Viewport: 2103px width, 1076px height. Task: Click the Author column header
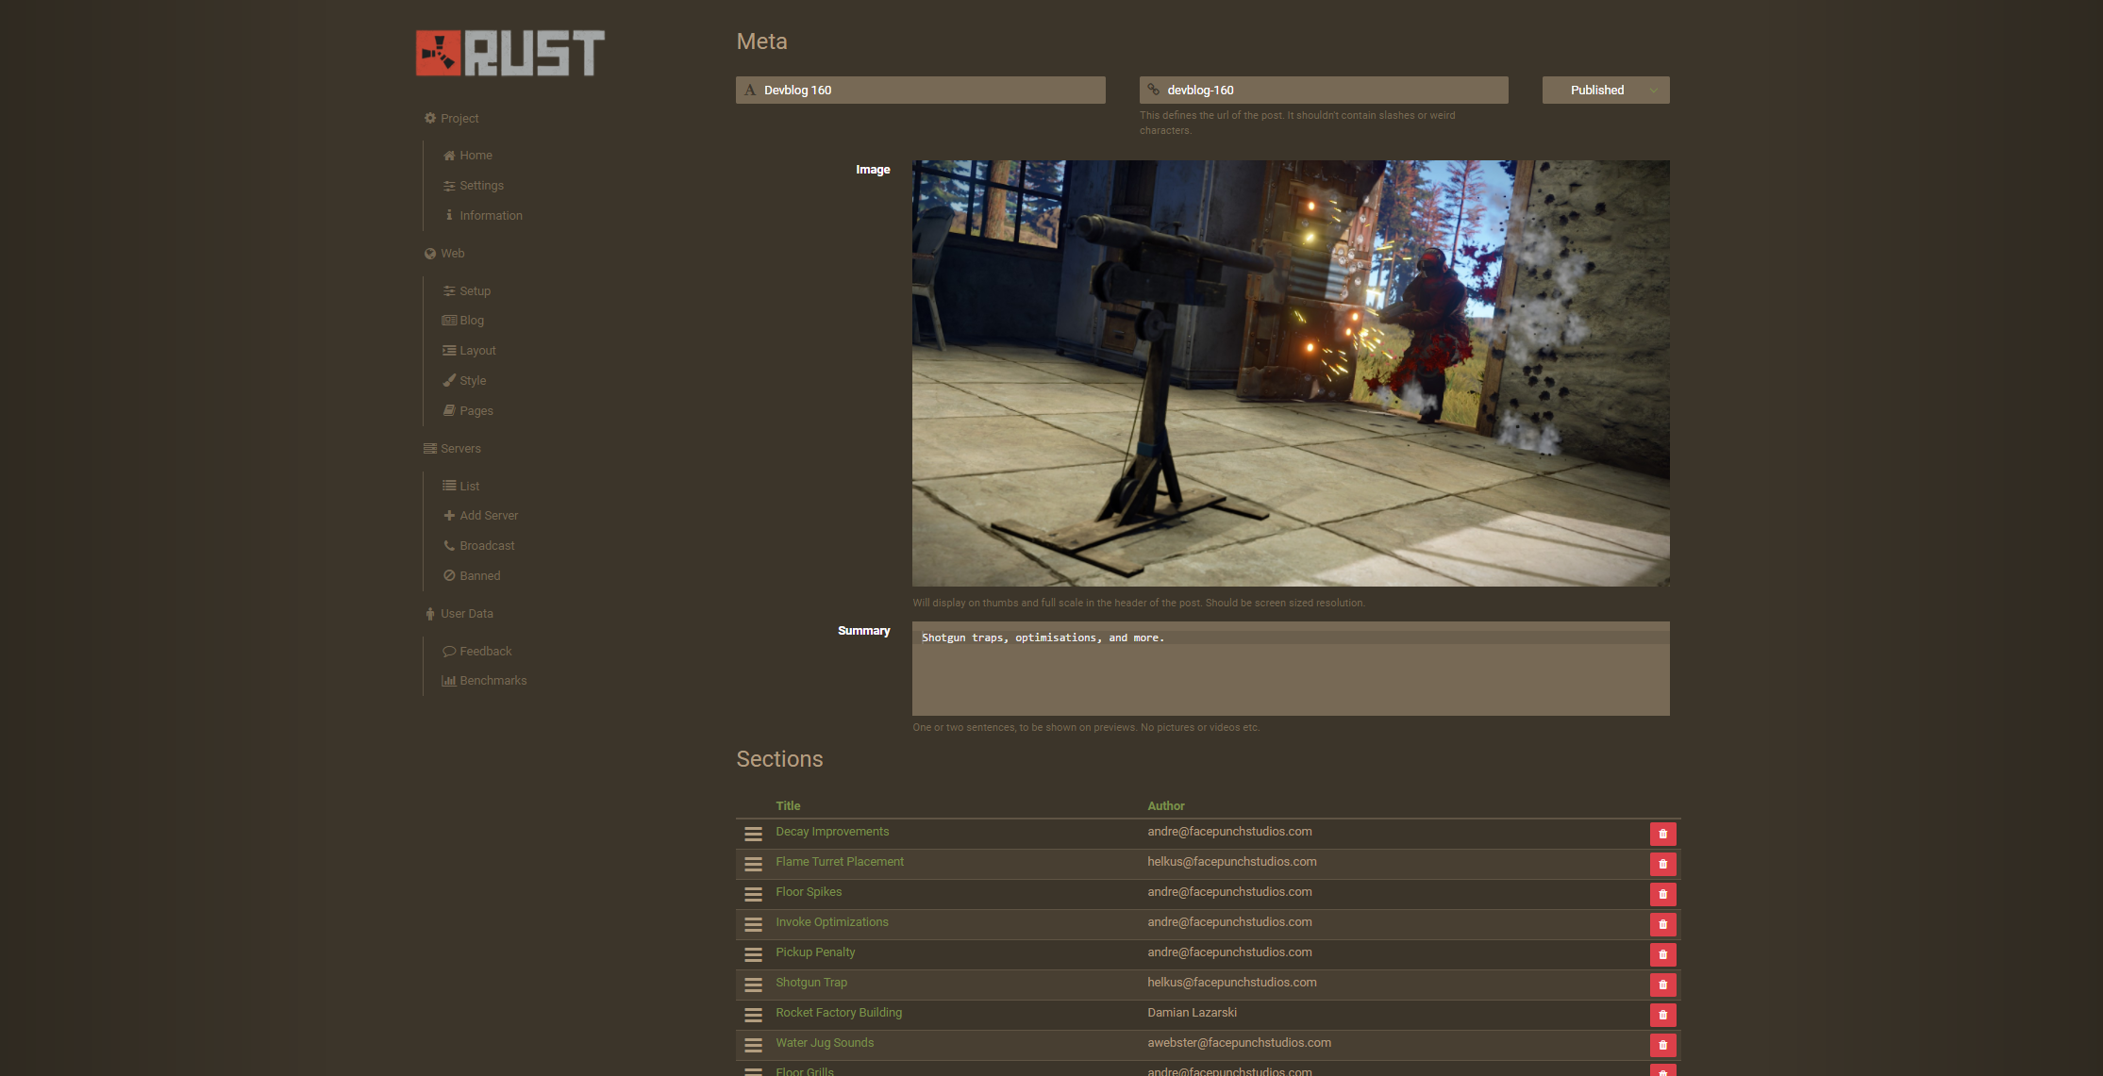[x=1166, y=806]
